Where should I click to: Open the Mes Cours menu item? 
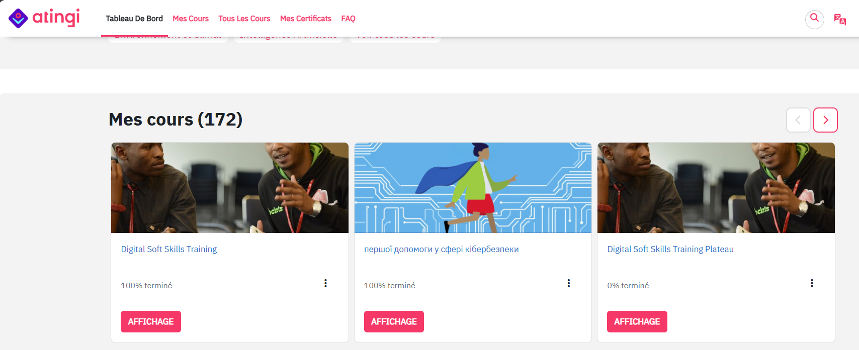coord(191,19)
